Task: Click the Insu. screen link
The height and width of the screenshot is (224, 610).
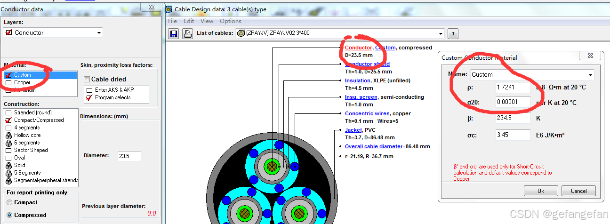Action: tap(361, 97)
